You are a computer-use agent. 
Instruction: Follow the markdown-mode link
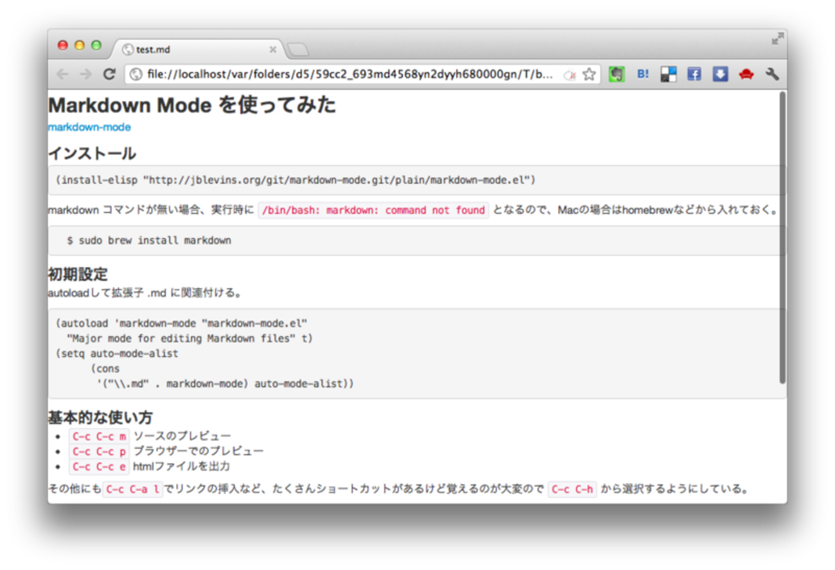coord(89,127)
